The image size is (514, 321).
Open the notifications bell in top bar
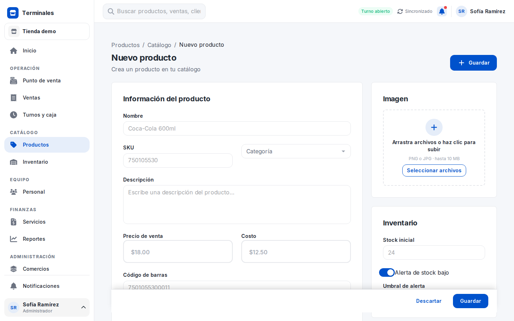point(442,11)
